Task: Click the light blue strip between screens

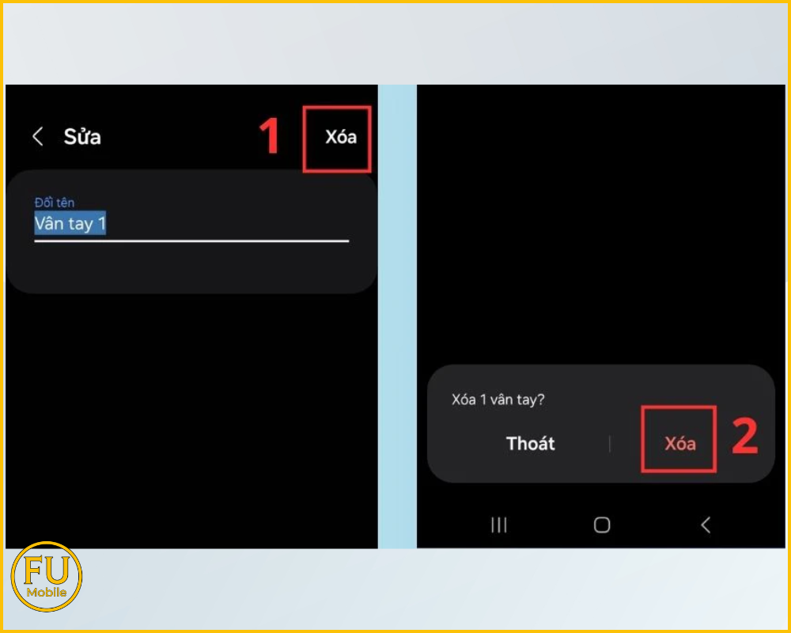Action: pyautogui.click(x=397, y=316)
